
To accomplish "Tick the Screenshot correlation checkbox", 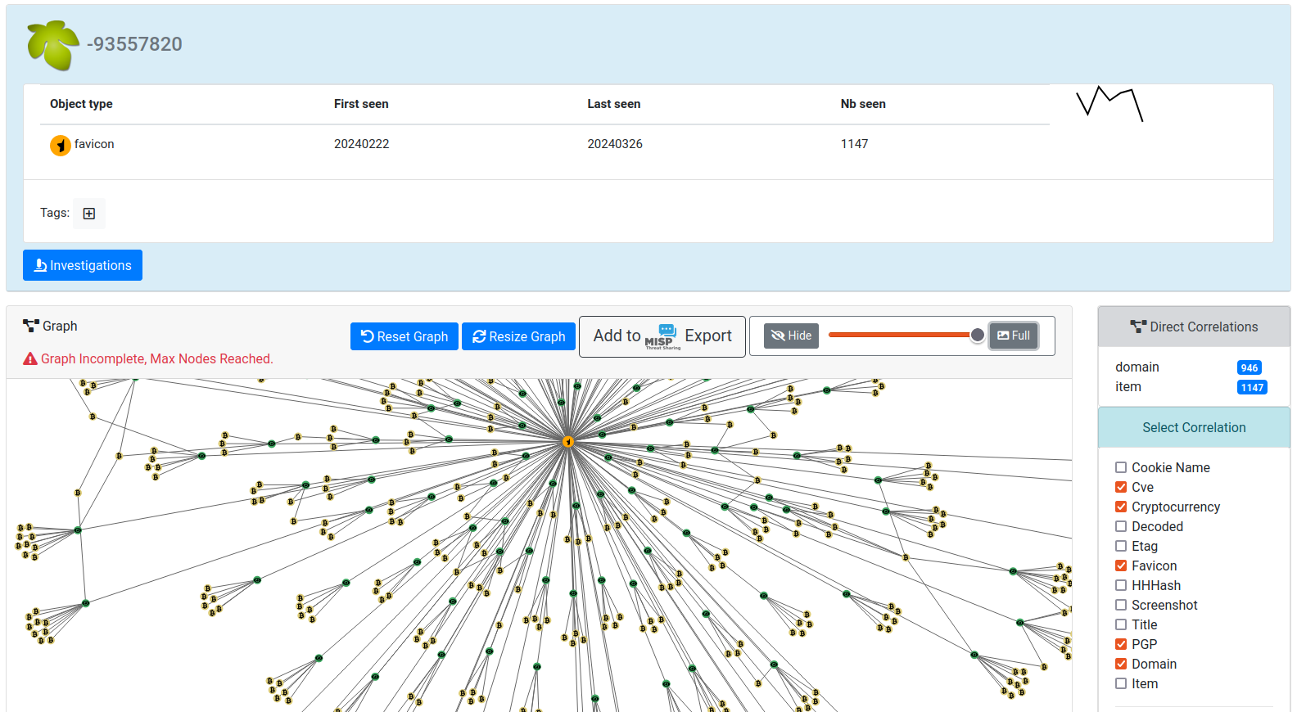I will click(1121, 605).
